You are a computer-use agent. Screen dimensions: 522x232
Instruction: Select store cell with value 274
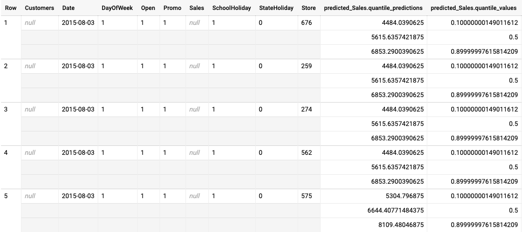click(x=307, y=110)
